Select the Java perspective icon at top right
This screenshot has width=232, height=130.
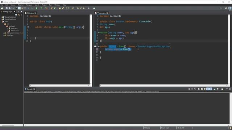[230, 8]
